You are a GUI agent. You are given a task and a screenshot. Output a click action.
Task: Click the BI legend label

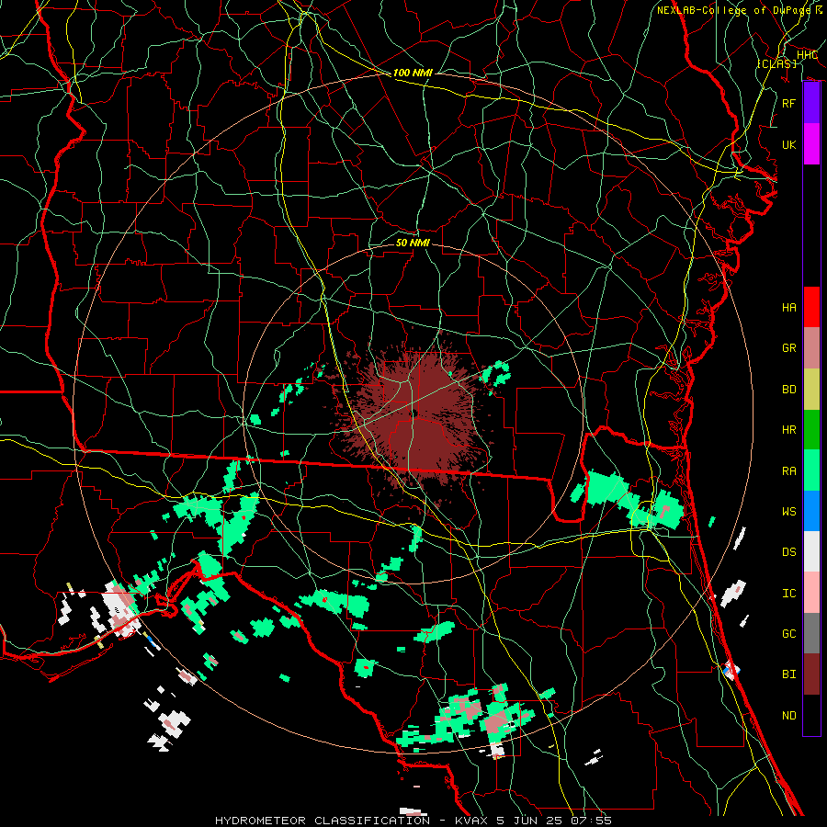(789, 674)
